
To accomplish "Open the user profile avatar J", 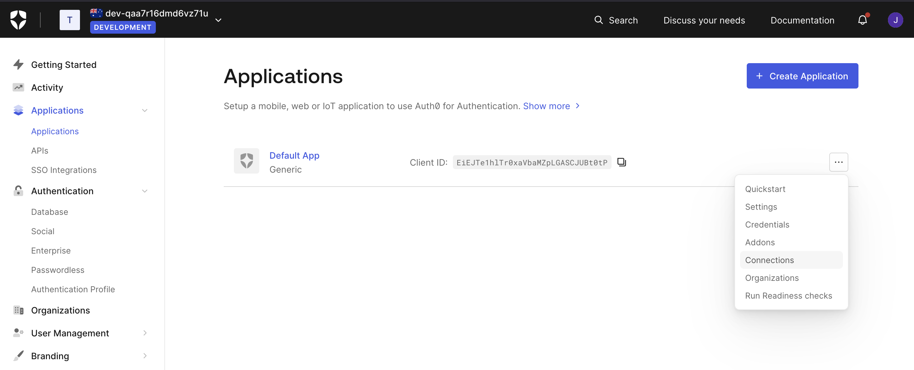I will [895, 20].
